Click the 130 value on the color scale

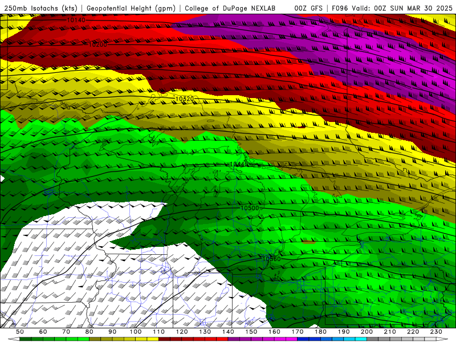[x=205, y=332]
